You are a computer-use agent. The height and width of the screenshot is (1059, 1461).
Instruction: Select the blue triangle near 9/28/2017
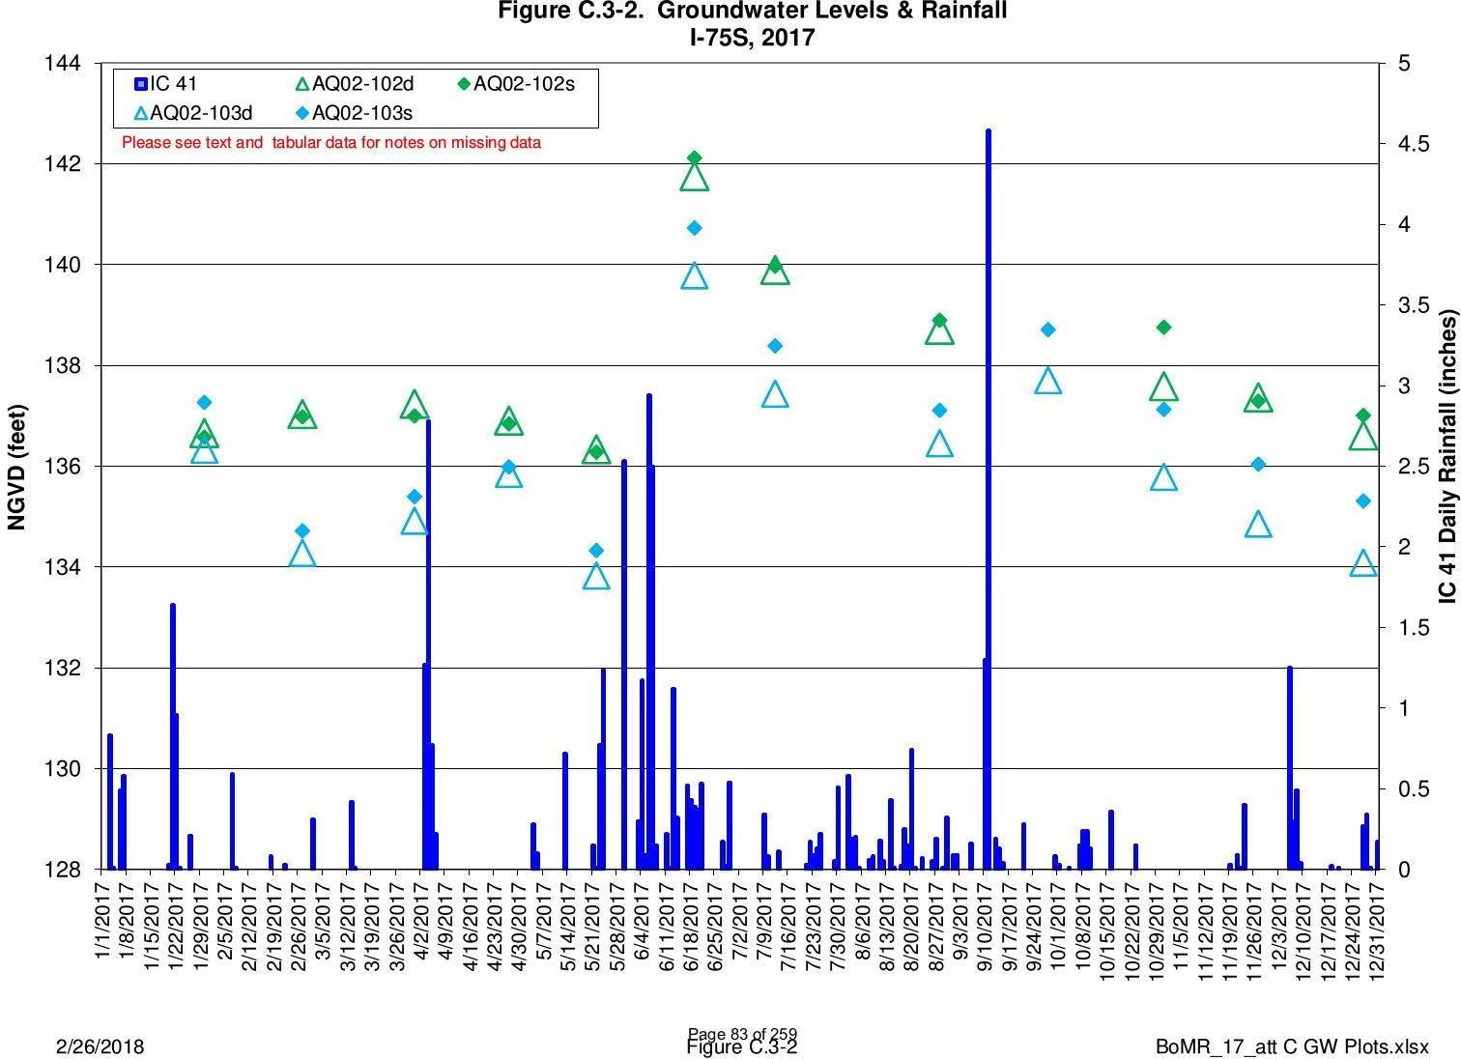1048,381
